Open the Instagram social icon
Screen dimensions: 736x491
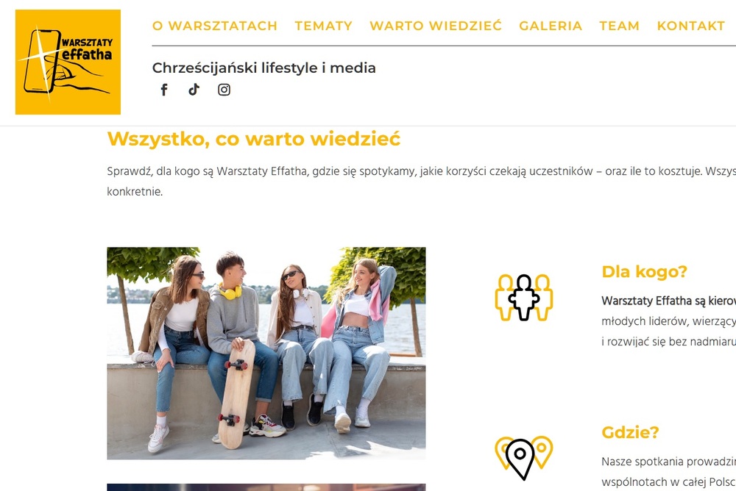224,90
